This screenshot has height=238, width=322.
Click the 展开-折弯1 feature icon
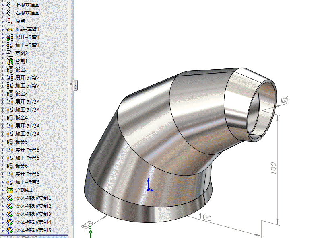(10, 37)
